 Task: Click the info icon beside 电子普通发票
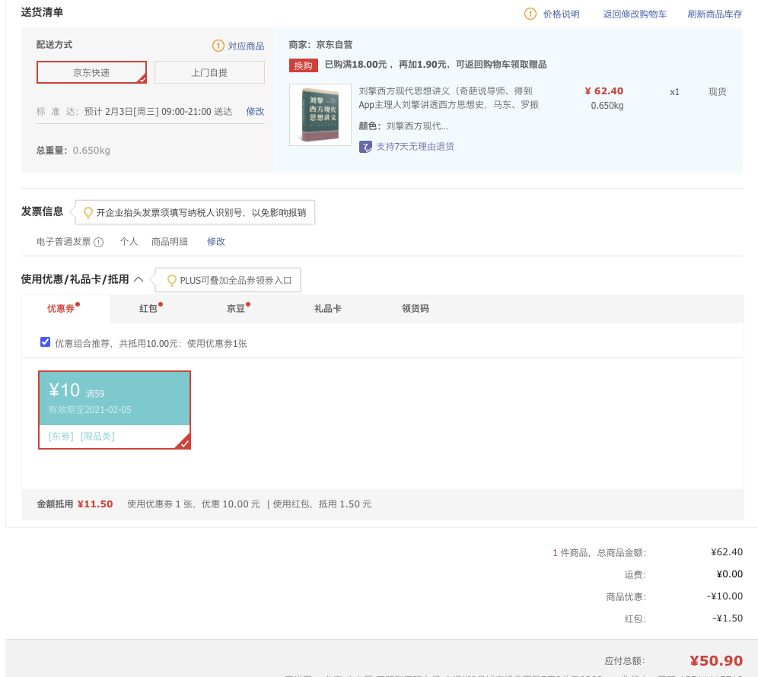click(99, 242)
